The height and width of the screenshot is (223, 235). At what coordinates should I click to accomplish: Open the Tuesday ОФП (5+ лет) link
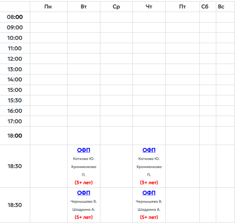84,193
